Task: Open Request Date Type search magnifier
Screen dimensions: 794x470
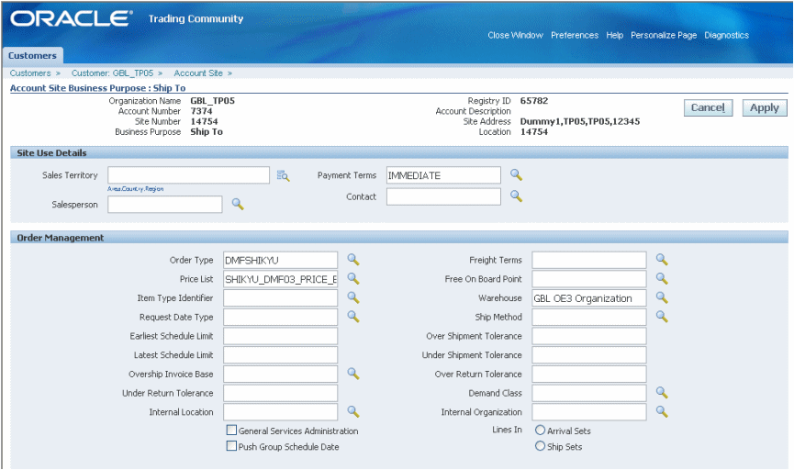Action: coord(353,317)
